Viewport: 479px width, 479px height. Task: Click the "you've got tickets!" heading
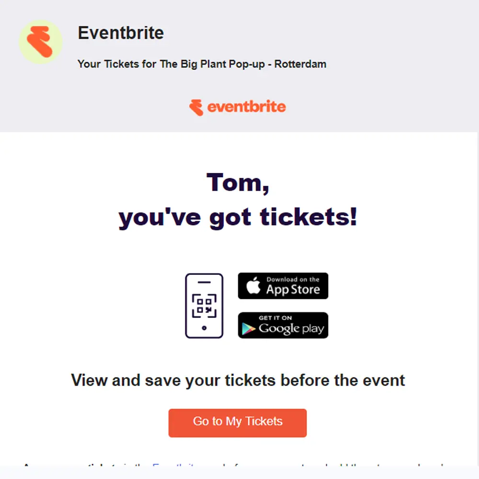238,217
